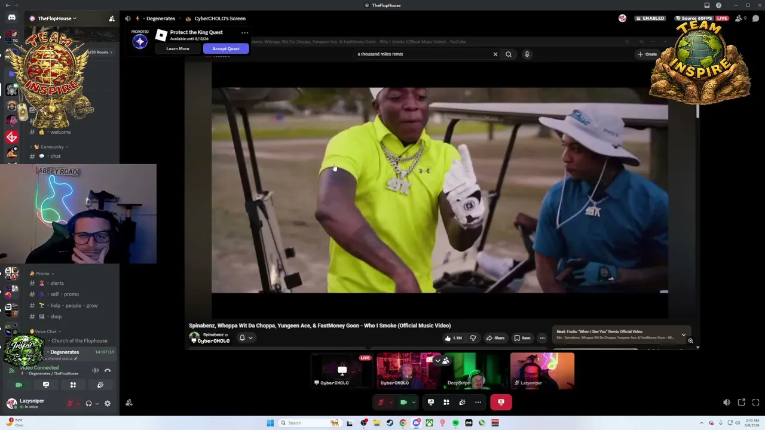765x430 pixels.
Task: Open the self promo channel
Action: (65, 294)
